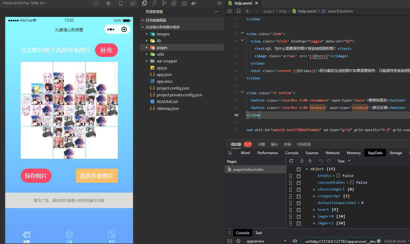The width and height of the screenshot is (410, 244).
Task: Click the simulator refresh/compile icon
Action: (96, 3)
